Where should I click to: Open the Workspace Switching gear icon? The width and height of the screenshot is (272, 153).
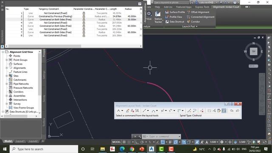click(x=222, y=142)
